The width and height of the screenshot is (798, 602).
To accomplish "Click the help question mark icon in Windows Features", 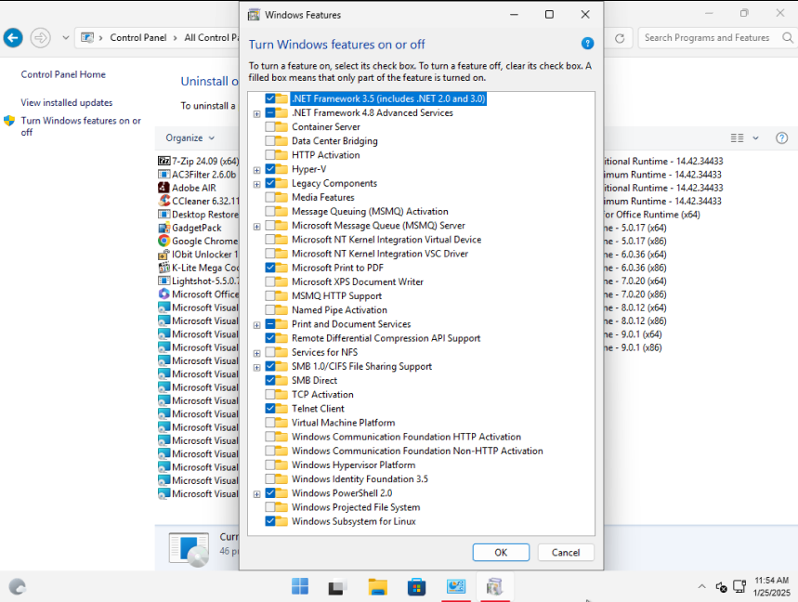I will point(587,44).
